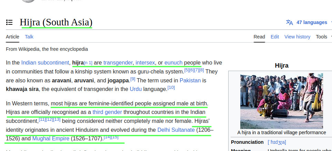Open the eunuch article link
The image size is (332, 151).
pos(173,63)
